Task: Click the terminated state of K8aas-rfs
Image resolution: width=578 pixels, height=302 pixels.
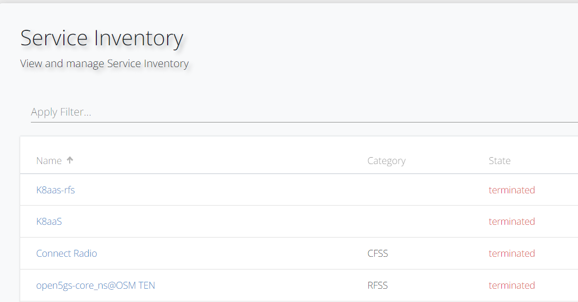Action: [x=511, y=190]
